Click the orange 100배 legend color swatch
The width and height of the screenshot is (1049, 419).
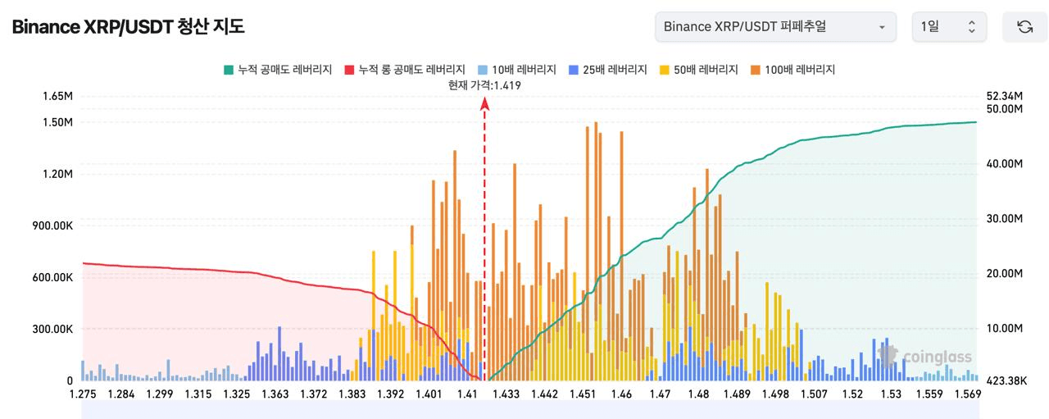(x=756, y=70)
